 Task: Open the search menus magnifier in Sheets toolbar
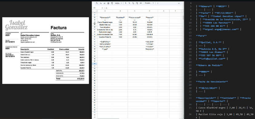[97, 3]
